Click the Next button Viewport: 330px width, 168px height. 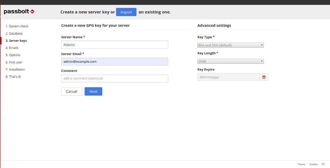tap(93, 91)
